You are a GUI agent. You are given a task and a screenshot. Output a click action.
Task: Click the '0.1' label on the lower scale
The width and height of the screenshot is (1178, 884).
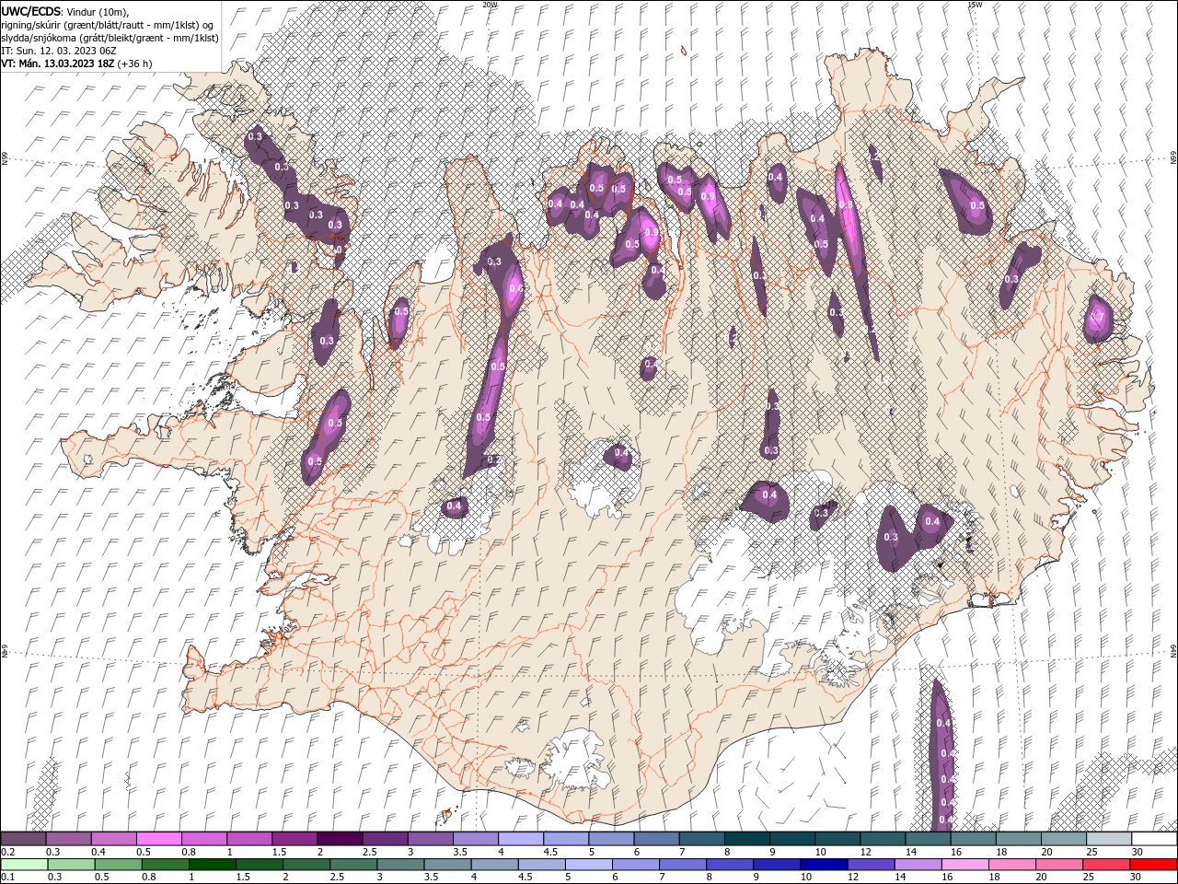pos(7,878)
